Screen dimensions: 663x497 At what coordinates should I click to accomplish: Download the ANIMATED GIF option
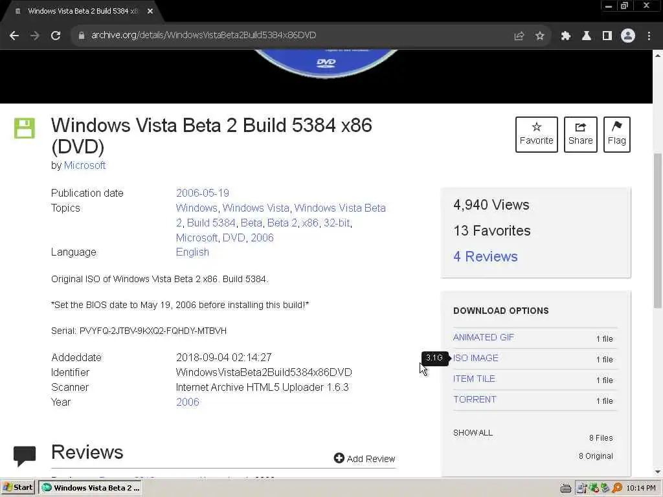[x=483, y=337]
